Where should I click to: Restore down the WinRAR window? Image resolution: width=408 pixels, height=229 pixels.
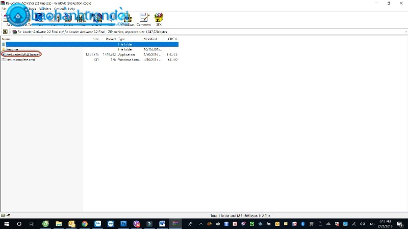(x=389, y=3)
